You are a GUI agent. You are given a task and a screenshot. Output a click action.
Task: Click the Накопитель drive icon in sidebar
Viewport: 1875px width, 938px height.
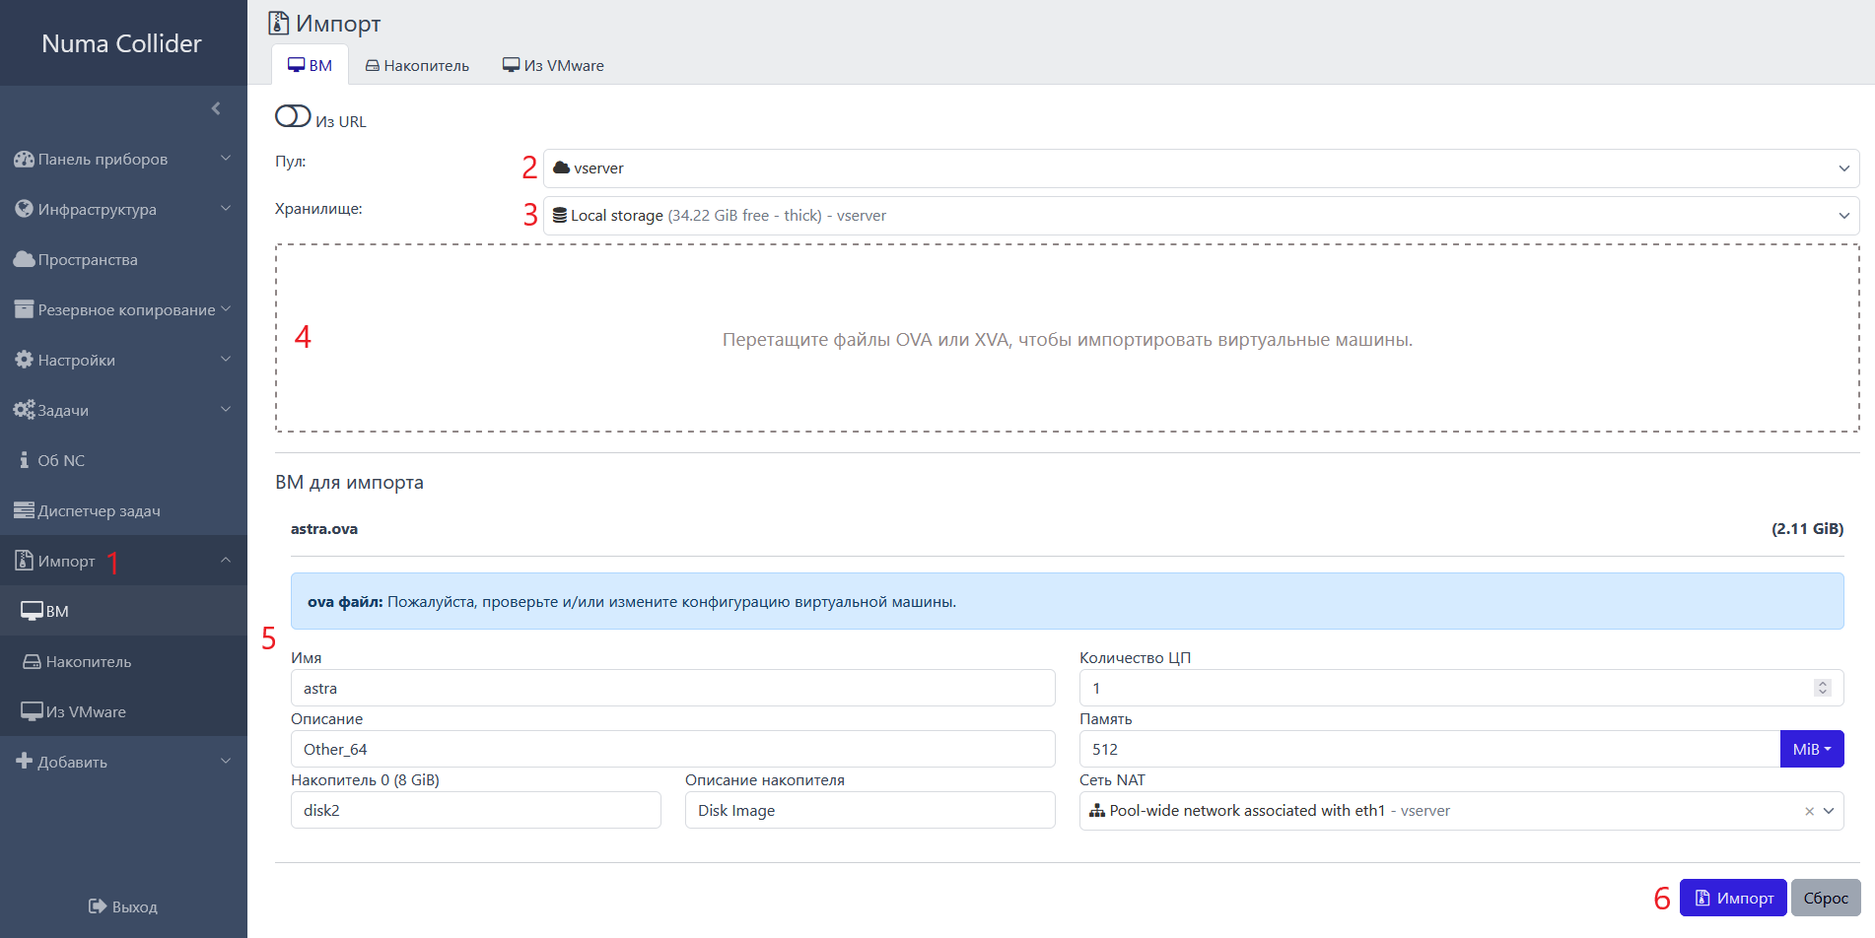[32, 661]
